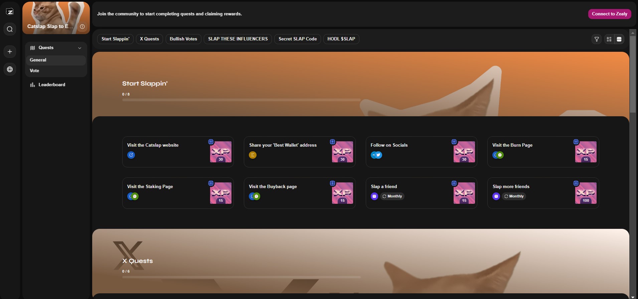Viewport: 638px width, 299px height.
Task: Click invite icon under Slap more friends
Action: tap(496, 196)
